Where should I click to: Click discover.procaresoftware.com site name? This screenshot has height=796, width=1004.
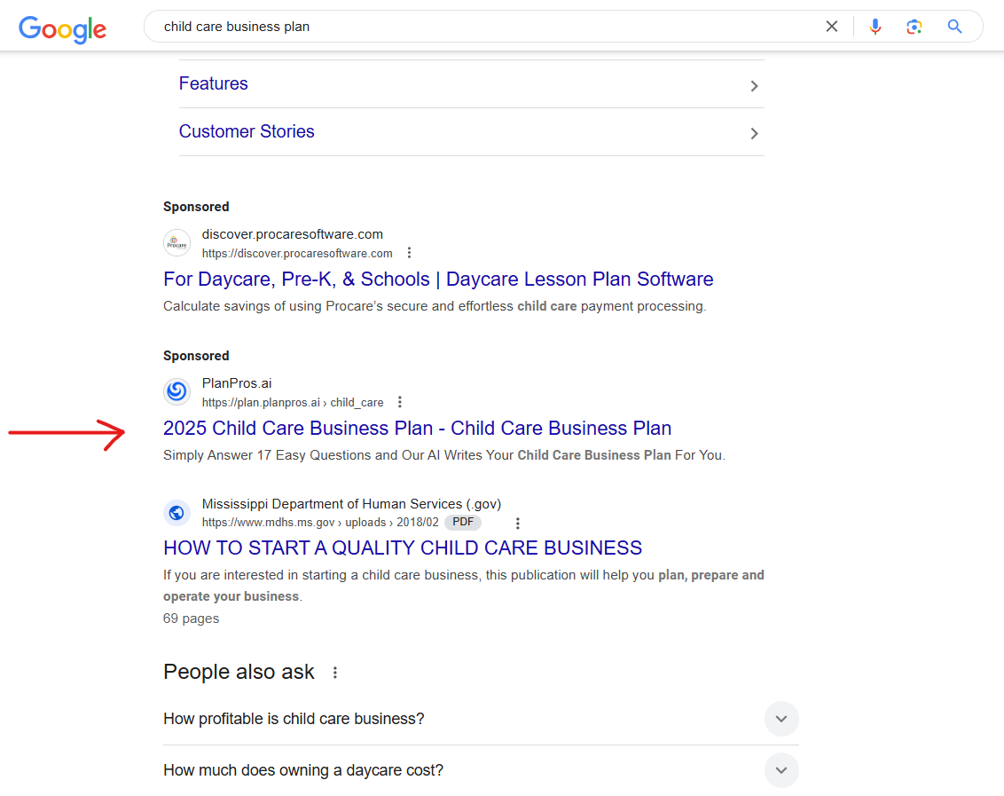[292, 234]
